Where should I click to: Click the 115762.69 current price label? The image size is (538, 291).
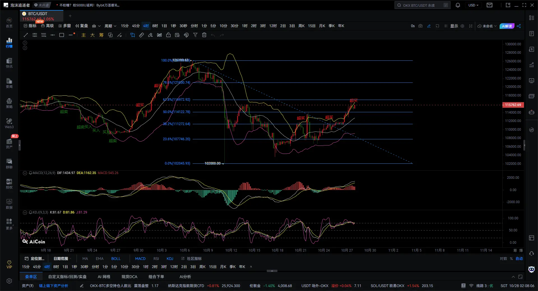coord(513,105)
